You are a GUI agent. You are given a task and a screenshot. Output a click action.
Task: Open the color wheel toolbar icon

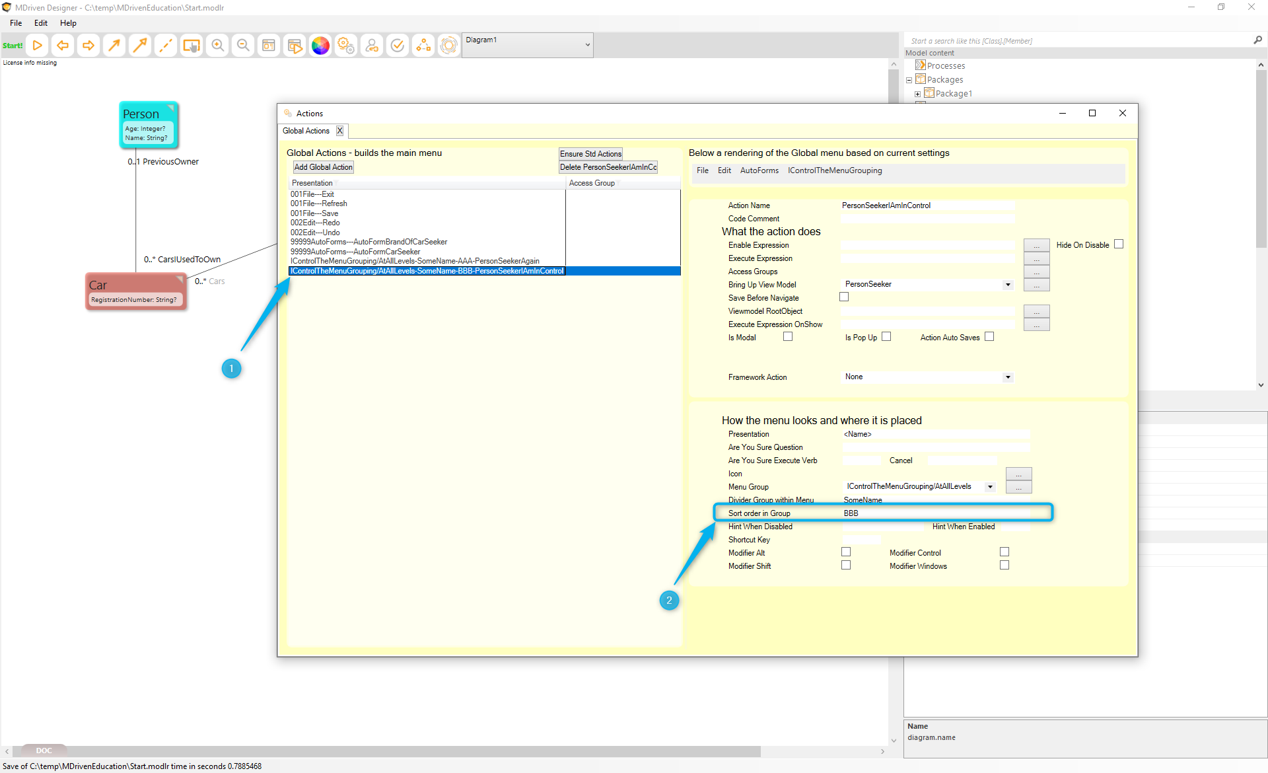tap(320, 46)
